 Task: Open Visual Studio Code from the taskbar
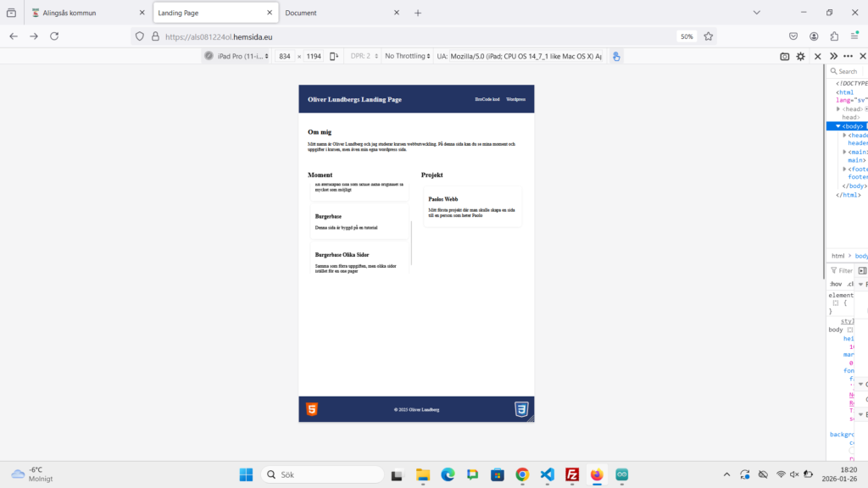point(547,474)
